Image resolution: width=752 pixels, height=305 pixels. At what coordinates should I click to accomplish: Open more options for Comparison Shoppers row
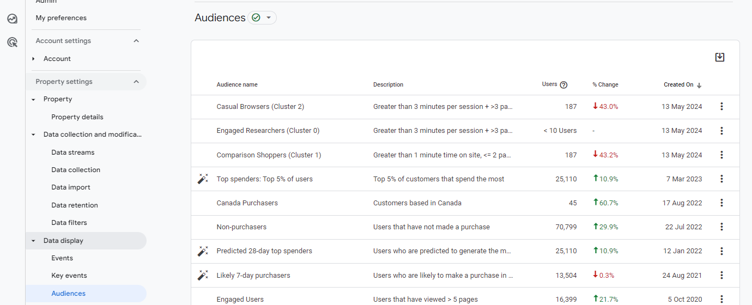tap(721, 155)
